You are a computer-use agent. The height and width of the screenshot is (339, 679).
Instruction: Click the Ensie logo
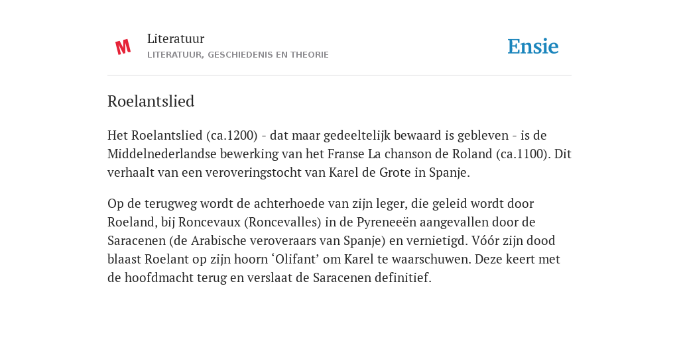pos(533,46)
